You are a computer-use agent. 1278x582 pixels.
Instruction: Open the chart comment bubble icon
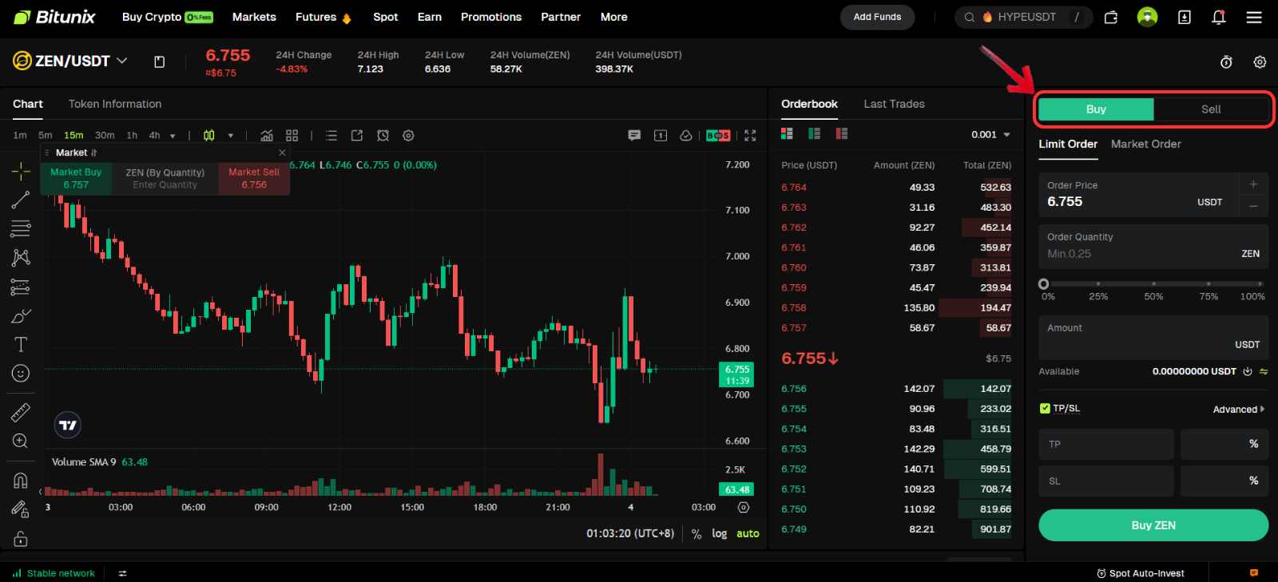(x=634, y=135)
